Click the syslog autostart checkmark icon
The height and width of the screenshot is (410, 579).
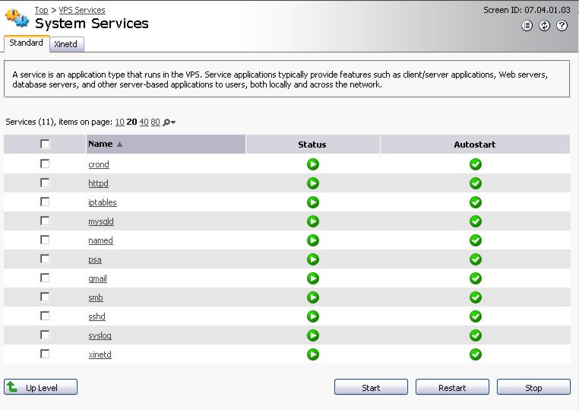coord(475,335)
